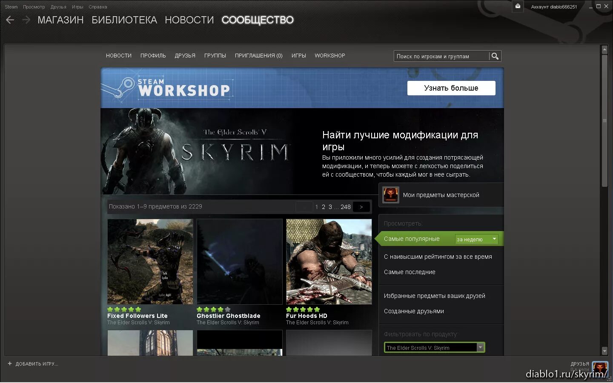Open the Справка menu
Image resolution: width=613 pixels, height=383 pixels.
click(x=98, y=7)
